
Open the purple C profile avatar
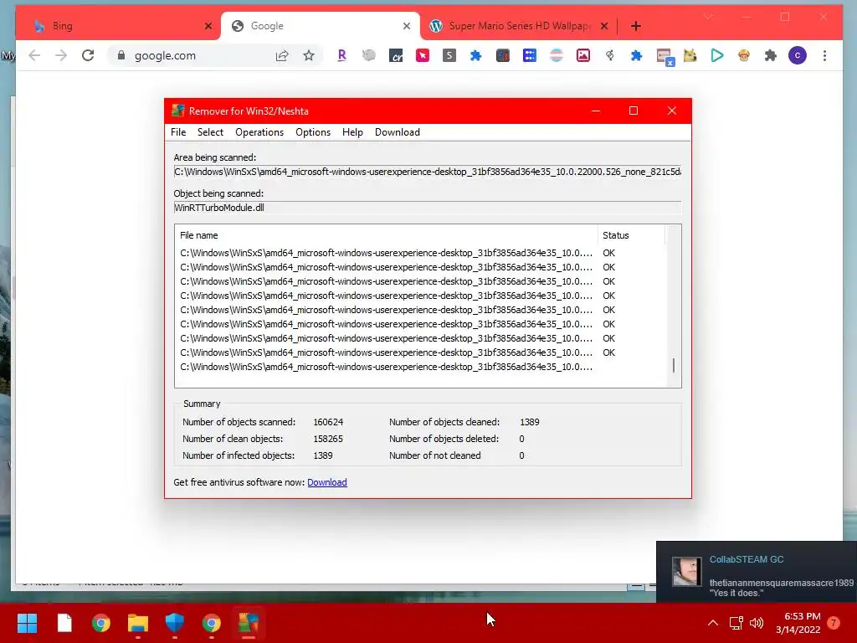tap(798, 55)
